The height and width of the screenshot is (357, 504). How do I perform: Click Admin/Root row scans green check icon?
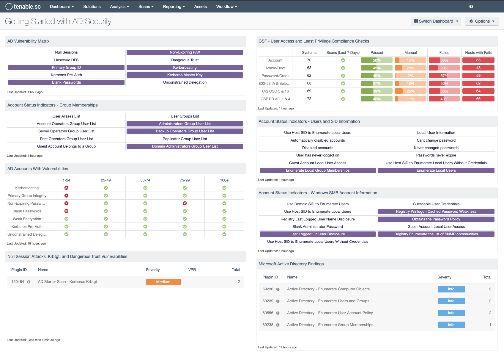pyautogui.click(x=343, y=68)
